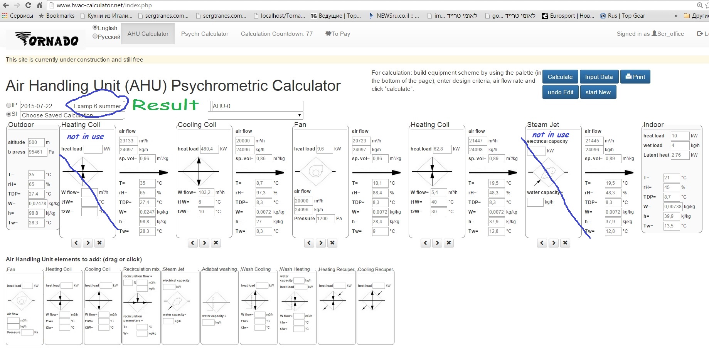Open Choose Saved Calculation dropdown

coord(161,115)
